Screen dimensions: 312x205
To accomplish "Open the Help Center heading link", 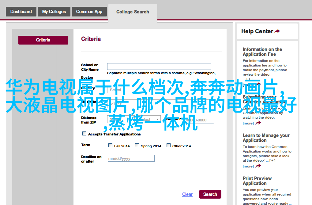I will (x=257, y=31).
